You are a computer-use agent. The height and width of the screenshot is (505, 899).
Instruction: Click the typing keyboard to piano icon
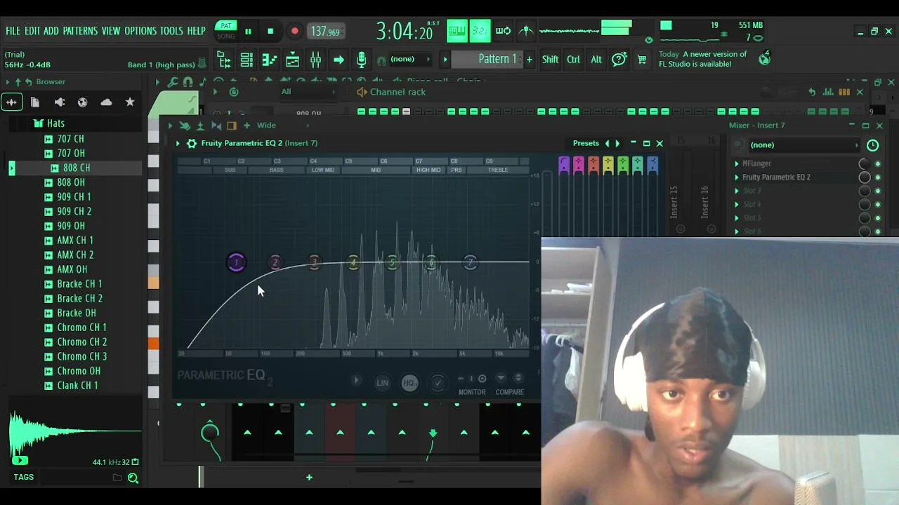(x=457, y=31)
